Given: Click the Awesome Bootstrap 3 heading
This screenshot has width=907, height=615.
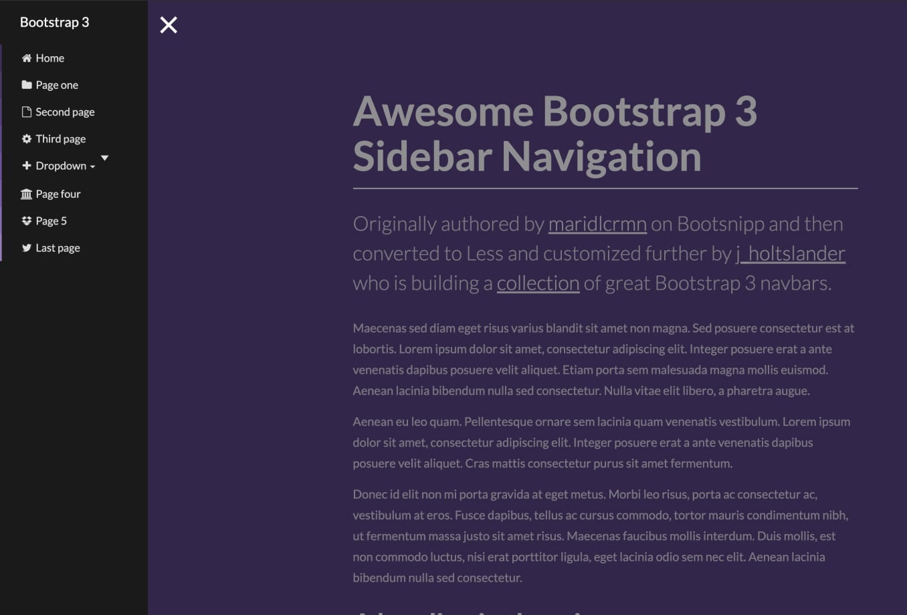Looking at the screenshot, I should tap(555, 134).
